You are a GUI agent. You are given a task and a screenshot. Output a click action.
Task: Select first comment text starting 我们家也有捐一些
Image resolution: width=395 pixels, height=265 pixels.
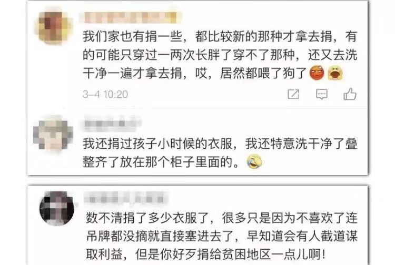coord(220,55)
